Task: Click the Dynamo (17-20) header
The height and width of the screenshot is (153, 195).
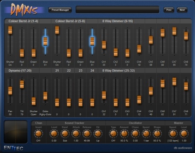Action: (20, 71)
